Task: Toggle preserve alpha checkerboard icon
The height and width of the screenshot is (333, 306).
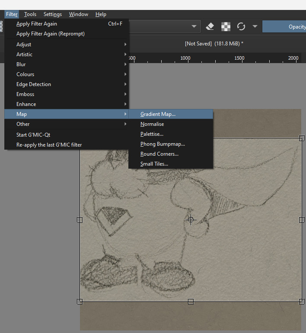Action: tap(226, 26)
